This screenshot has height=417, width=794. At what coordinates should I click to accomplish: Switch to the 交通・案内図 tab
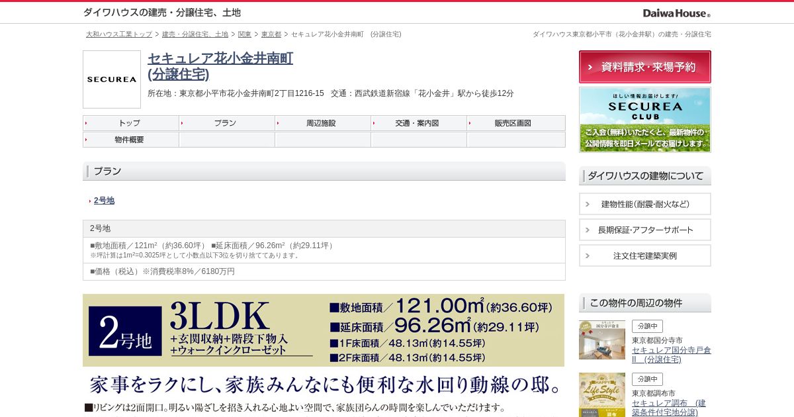click(419, 123)
